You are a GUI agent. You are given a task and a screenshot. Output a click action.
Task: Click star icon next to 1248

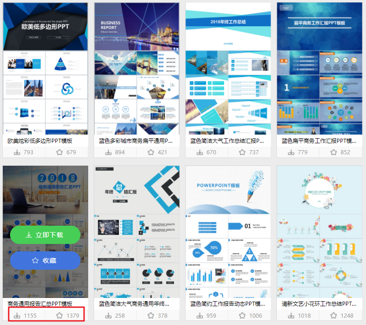334,316
